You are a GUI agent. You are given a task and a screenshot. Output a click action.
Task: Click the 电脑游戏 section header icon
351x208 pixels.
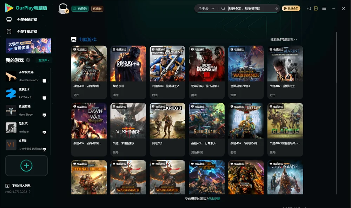(x=74, y=39)
